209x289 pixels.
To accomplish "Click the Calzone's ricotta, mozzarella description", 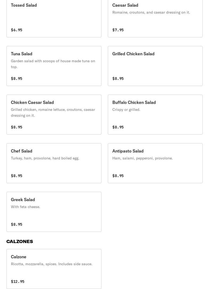I will tap(52, 264).
